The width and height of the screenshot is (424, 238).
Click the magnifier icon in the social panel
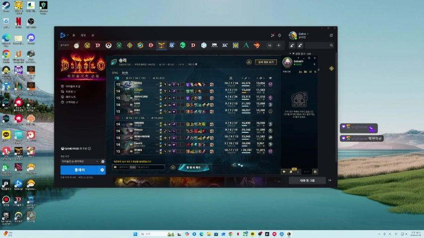tap(315, 72)
